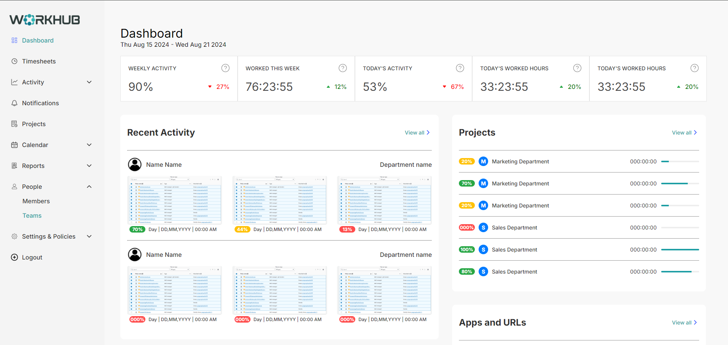
Task: Open the screenshot thumbnail marked 44%
Action: (x=280, y=200)
